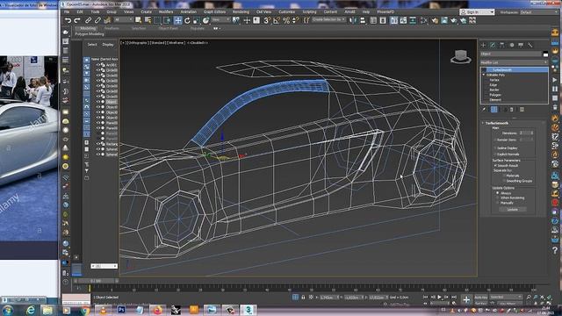Switch to the Object Paint ribbon tab
This screenshot has height=316, width=562.
[x=168, y=28]
